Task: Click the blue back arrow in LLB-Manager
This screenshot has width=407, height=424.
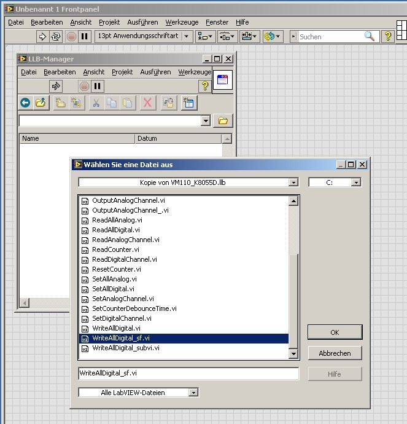Action: point(25,103)
